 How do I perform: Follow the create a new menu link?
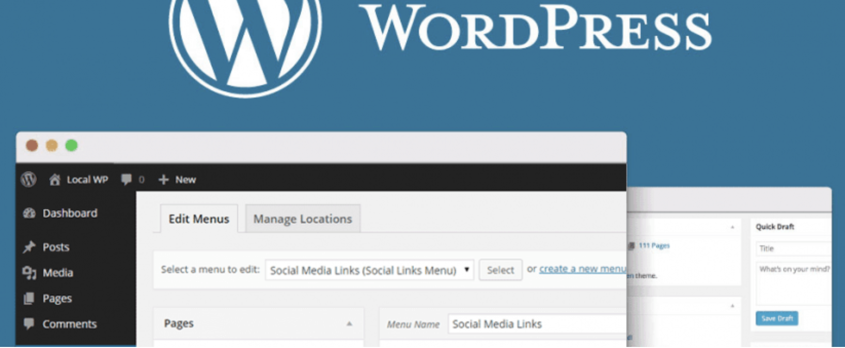click(x=583, y=269)
